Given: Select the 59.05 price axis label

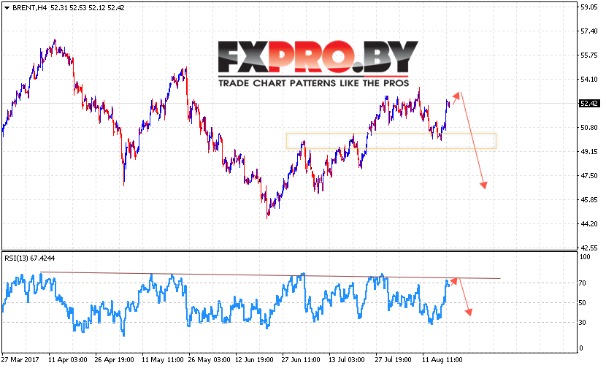Looking at the screenshot, I should pyautogui.click(x=589, y=7).
